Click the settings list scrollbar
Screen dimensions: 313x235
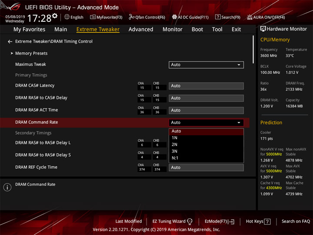point(253,49)
